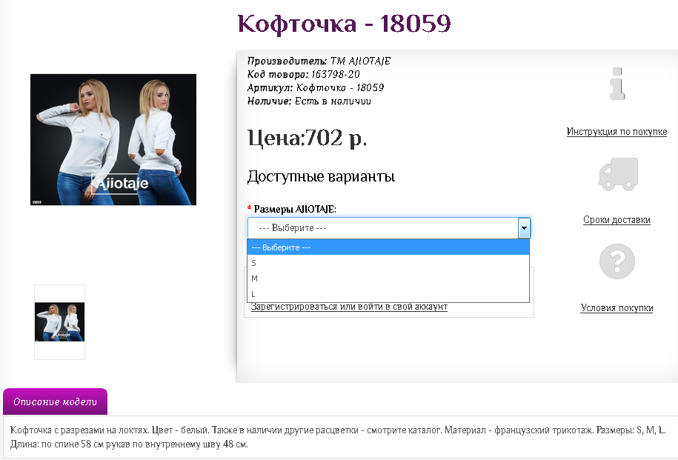The height and width of the screenshot is (460, 678).
Task: Click the Размеры AJIOTAJE combo box field
Action: point(389,228)
